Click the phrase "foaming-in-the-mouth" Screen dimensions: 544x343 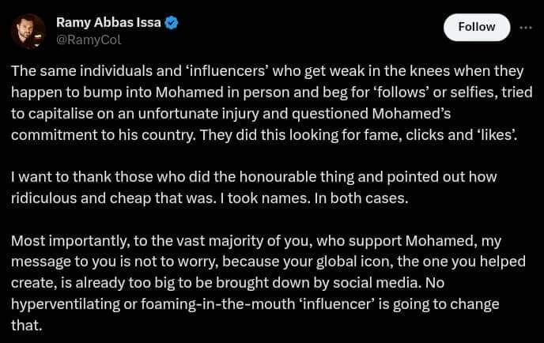[x=218, y=304]
